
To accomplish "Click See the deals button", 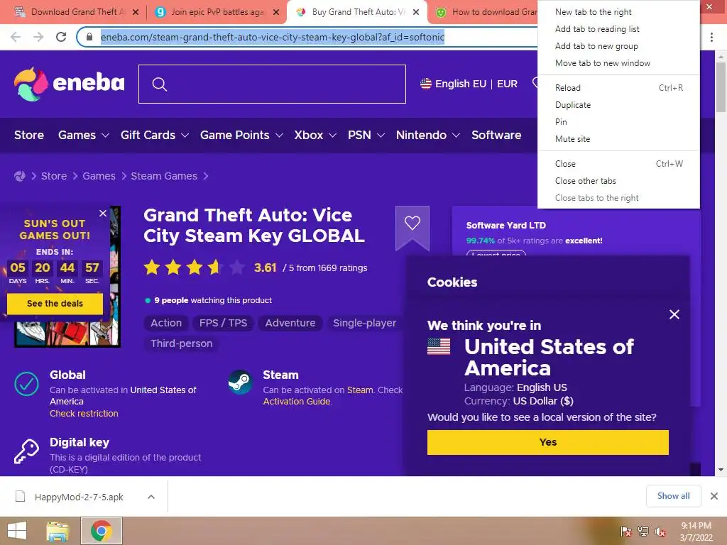I will tap(55, 304).
